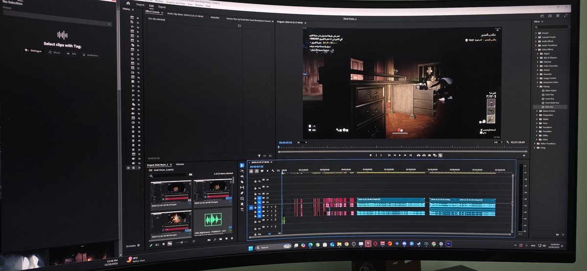The width and height of the screenshot is (587, 271).
Task: Click the project panel thumbnail size slider
Action: [181, 242]
